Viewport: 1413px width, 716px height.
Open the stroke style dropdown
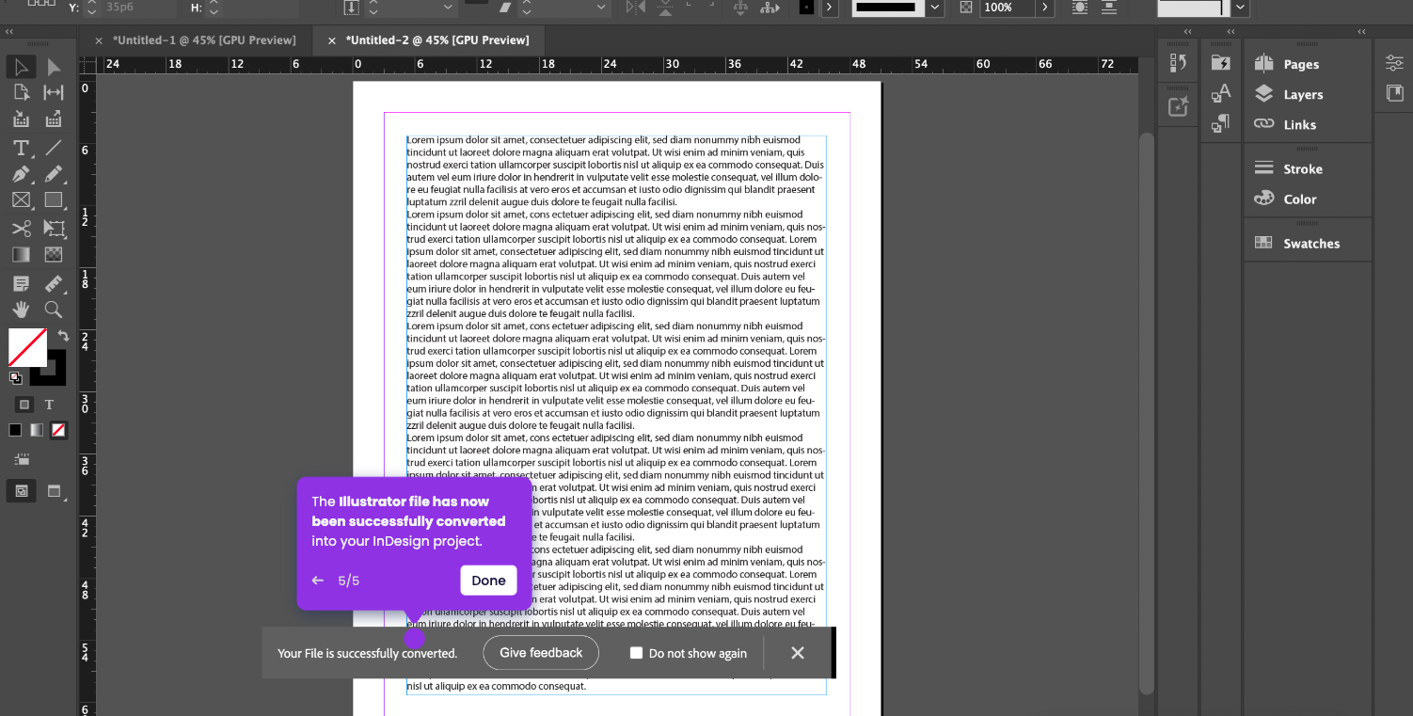pos(934,7)
